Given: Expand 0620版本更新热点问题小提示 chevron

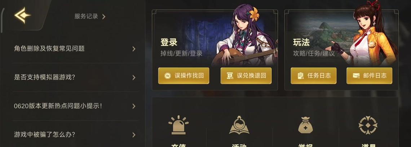Looking at the screenshot, I should 134,106.
